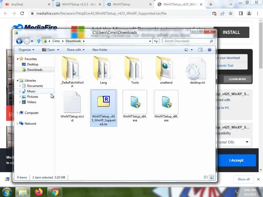The width and height of the screenshot is (263, 197).
Task: Expand the Network tree node
Action: [x=17, y=123]
